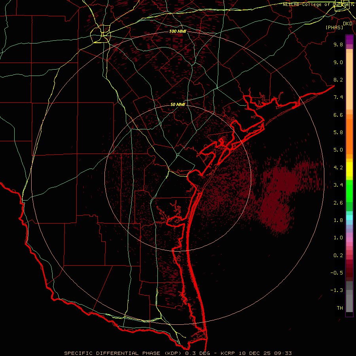Screen dimensions: 356x356
Task: Click the 6.6 scale value label
Action: coord(338,115)
